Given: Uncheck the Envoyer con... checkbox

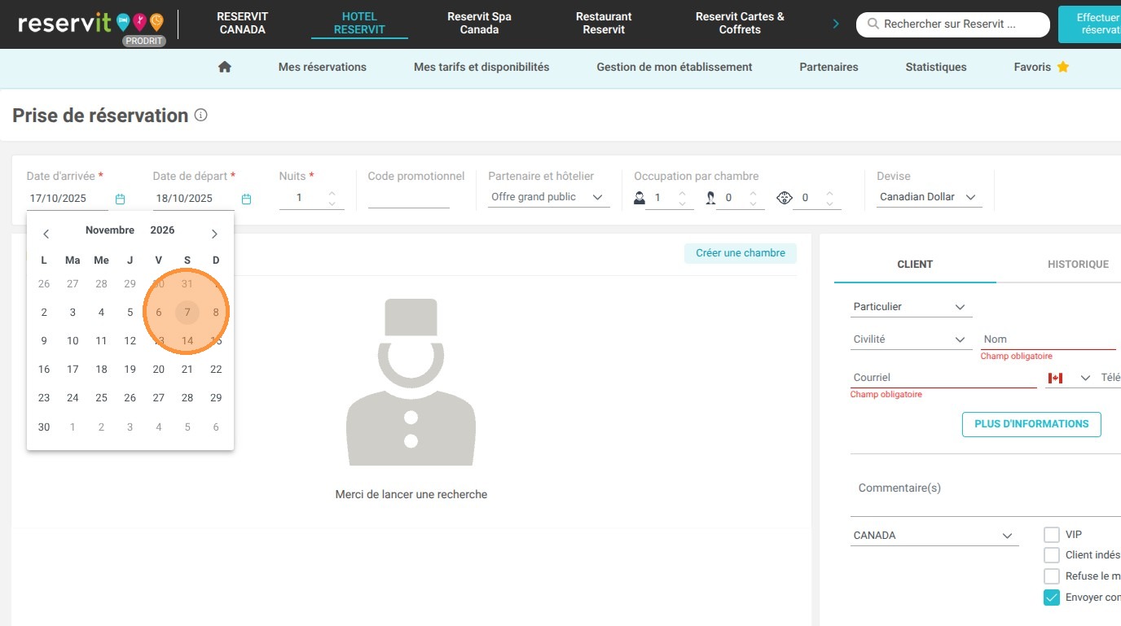Looking at the screenshot, I should (x=1051, y=598).
